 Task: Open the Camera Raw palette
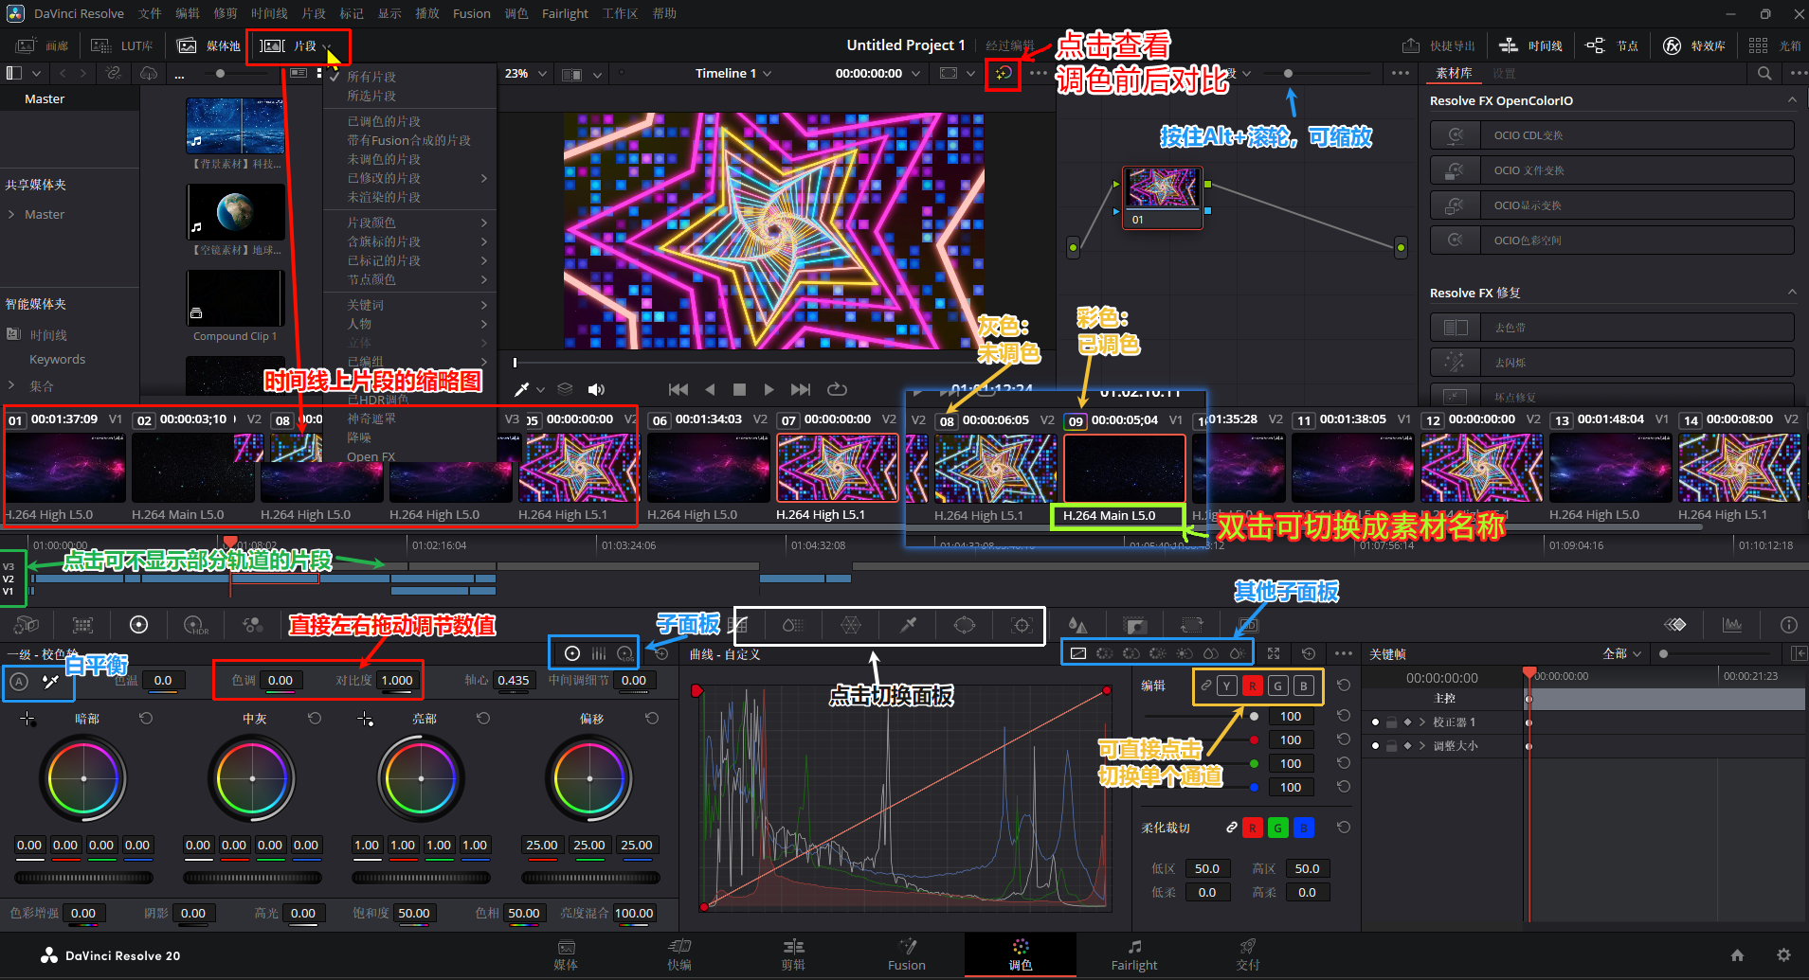27,625
